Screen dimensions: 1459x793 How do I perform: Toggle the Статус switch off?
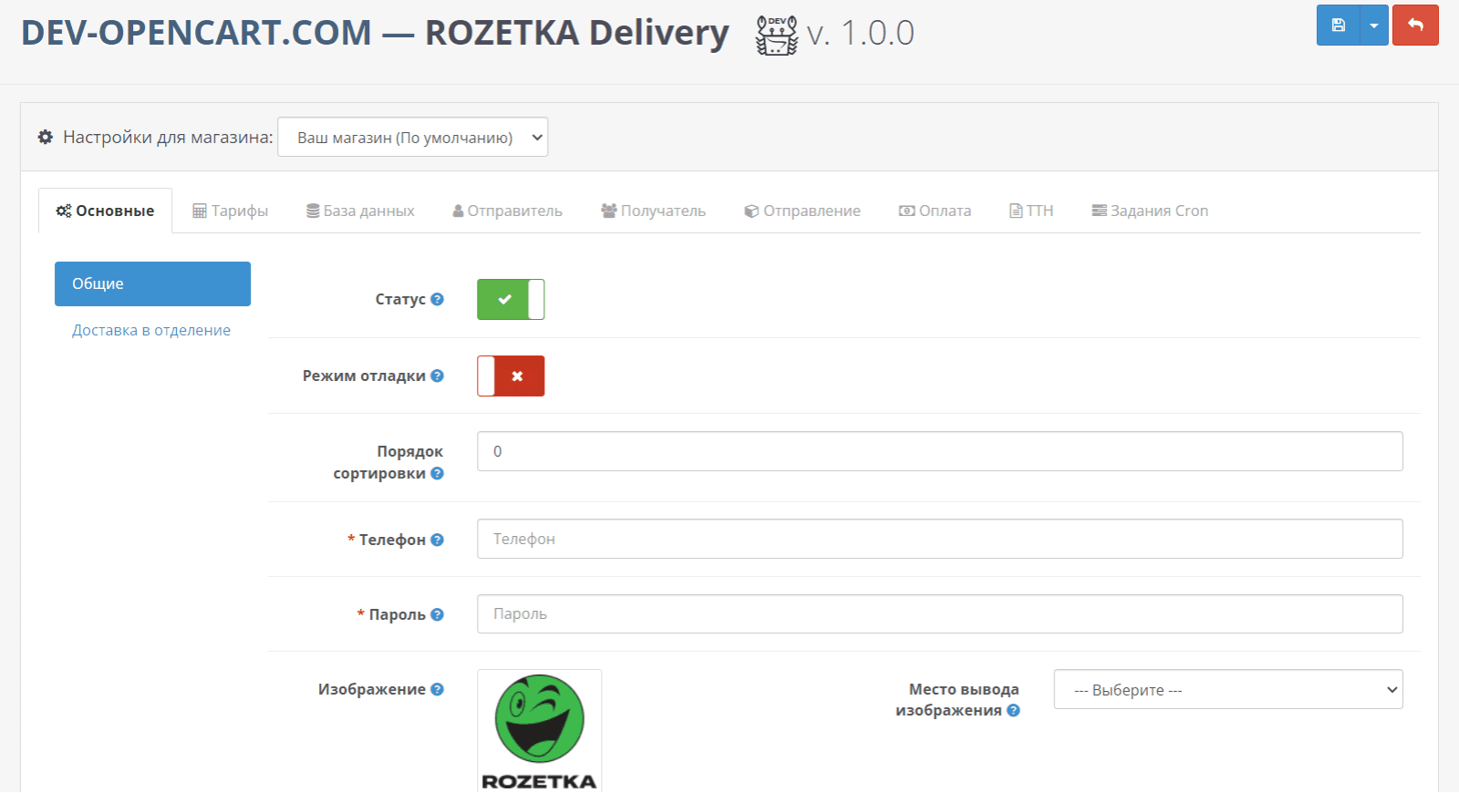(x=511, y=299)
